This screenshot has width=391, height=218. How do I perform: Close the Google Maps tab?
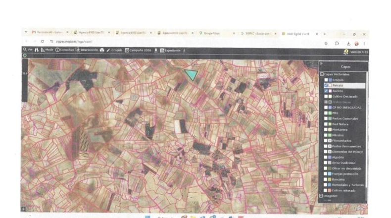pyautogui.click(x=234, y=34)
